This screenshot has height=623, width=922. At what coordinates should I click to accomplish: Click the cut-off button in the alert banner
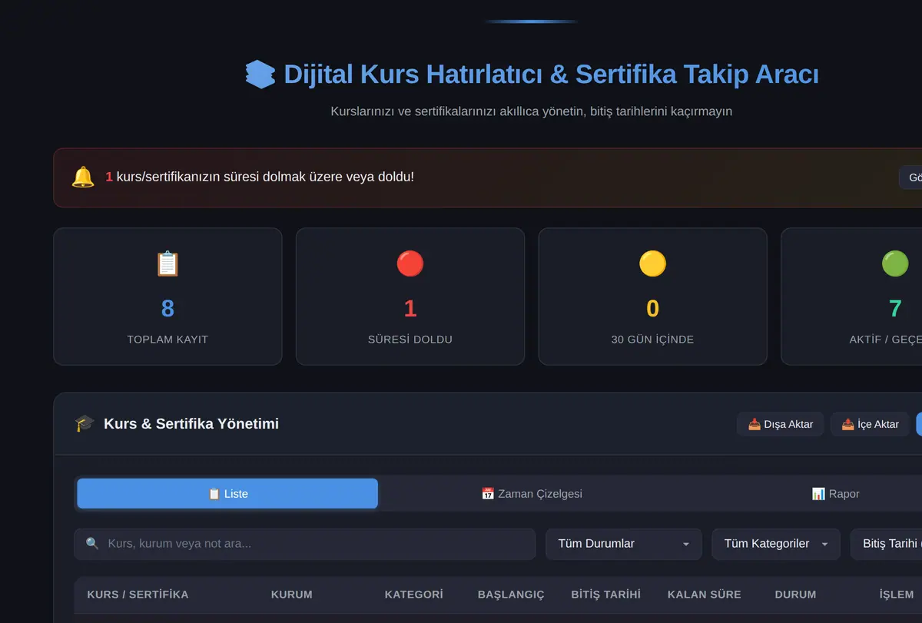[x=910, y=177]
